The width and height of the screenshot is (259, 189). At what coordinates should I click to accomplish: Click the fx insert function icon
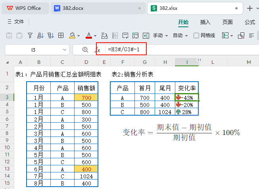[x=98, y=50]
